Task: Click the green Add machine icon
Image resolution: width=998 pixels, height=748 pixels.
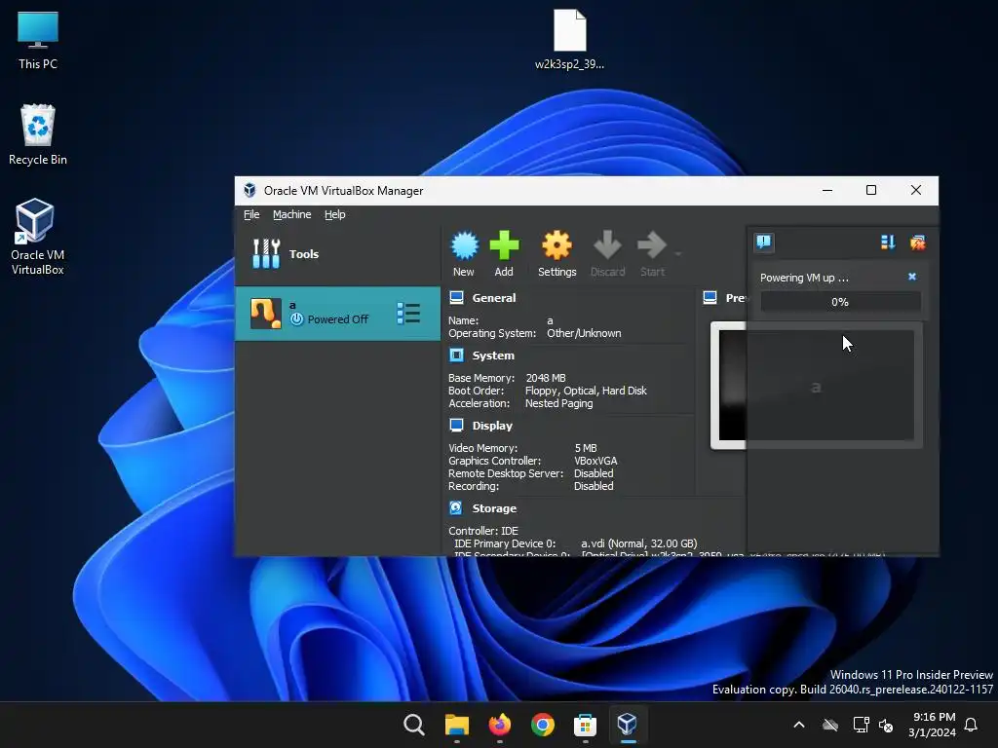Action: coord(504,246)
